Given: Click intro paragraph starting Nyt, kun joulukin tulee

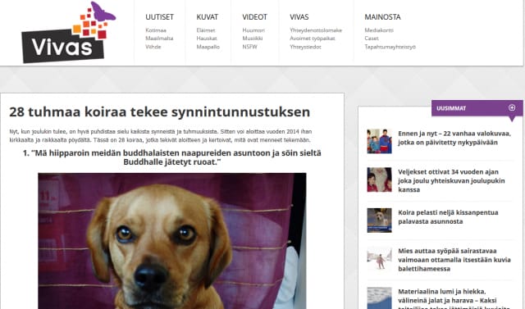Looking at the screenshot, I should [161, 136].
